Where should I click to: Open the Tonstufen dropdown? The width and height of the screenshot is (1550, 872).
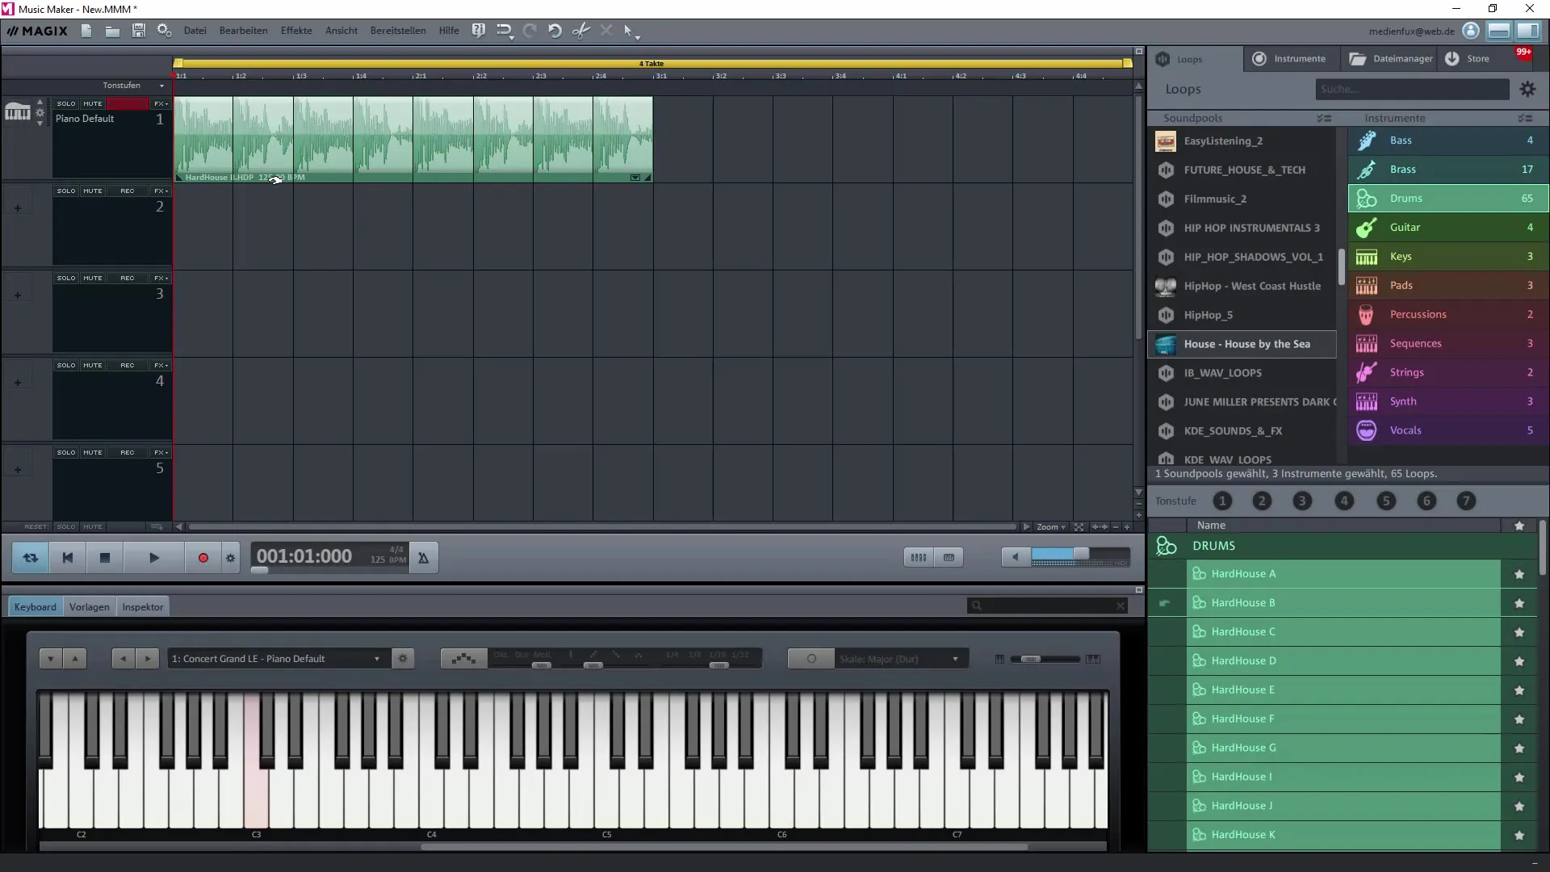(x=133, y=85)
